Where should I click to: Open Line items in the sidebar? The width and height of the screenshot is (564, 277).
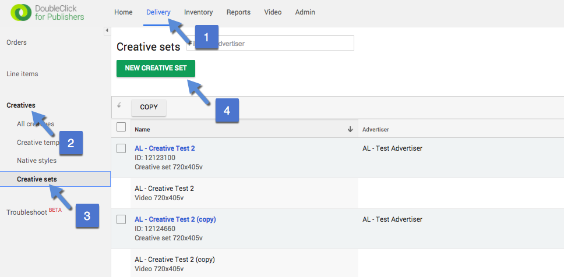click(x=22, y=74)
